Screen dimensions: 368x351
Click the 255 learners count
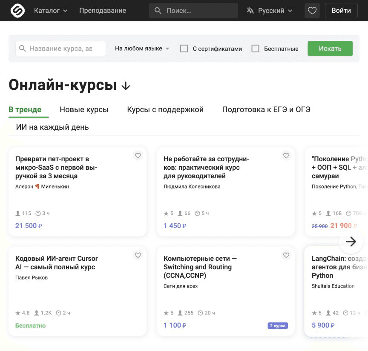click(185, 313)
